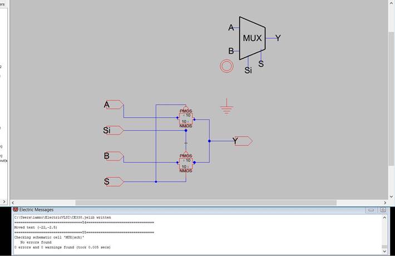The height and width of the screenshot is (256, 395).
Task: Select the MUX trapezoid icon body
Action: pyautogui.click(x=252, y=38)
